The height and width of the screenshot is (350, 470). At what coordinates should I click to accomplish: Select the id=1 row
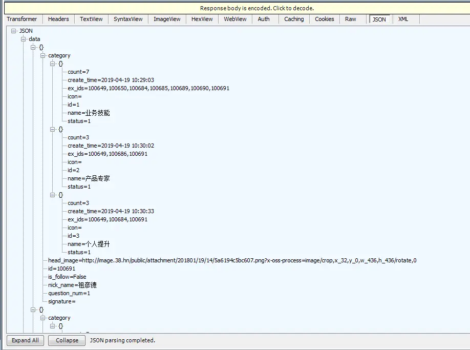tap(73, 105)
